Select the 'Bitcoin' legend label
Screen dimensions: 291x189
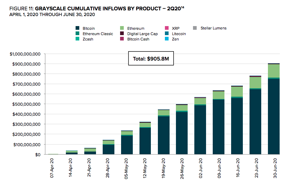pyautogui.click(x=89, y=28)
